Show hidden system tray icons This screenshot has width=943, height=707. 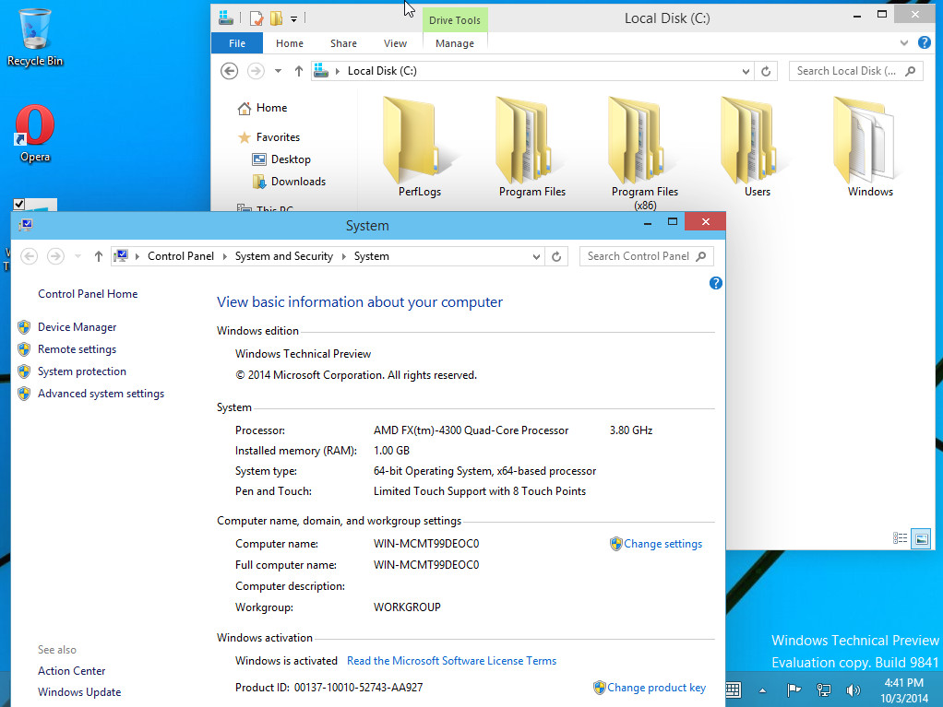pos(762,690)
